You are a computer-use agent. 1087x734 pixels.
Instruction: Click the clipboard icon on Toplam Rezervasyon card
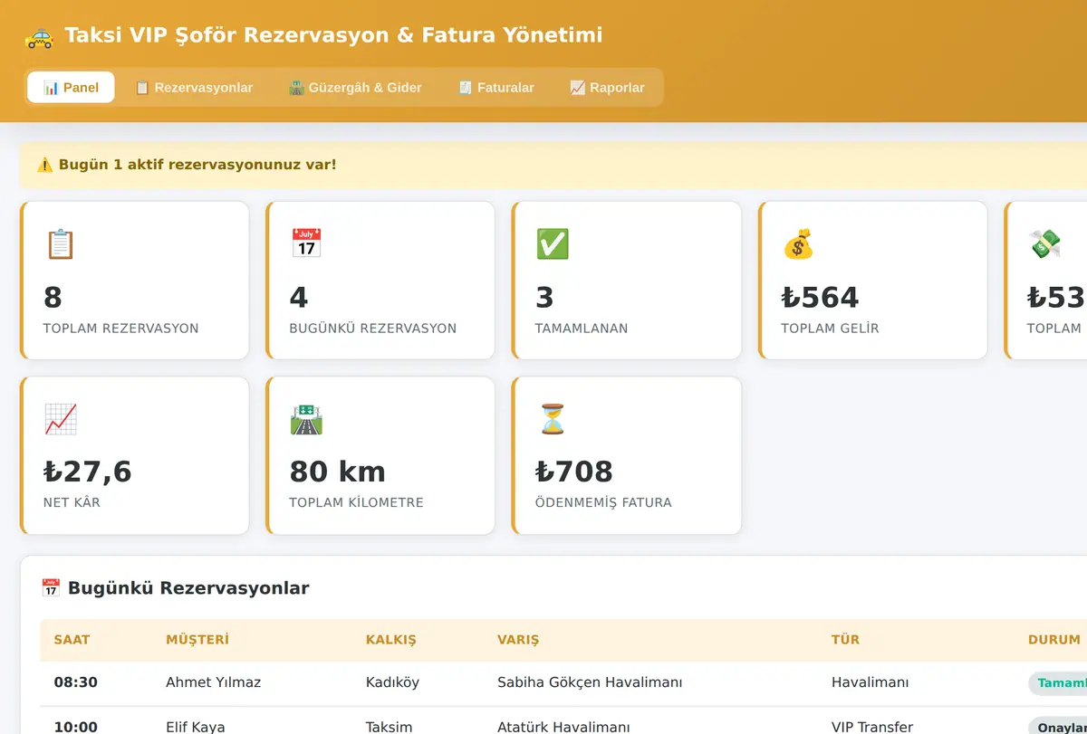[x=60, y=244]
